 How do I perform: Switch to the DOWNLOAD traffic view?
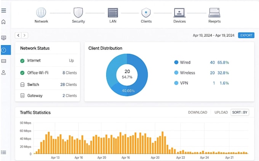point(198,112)
